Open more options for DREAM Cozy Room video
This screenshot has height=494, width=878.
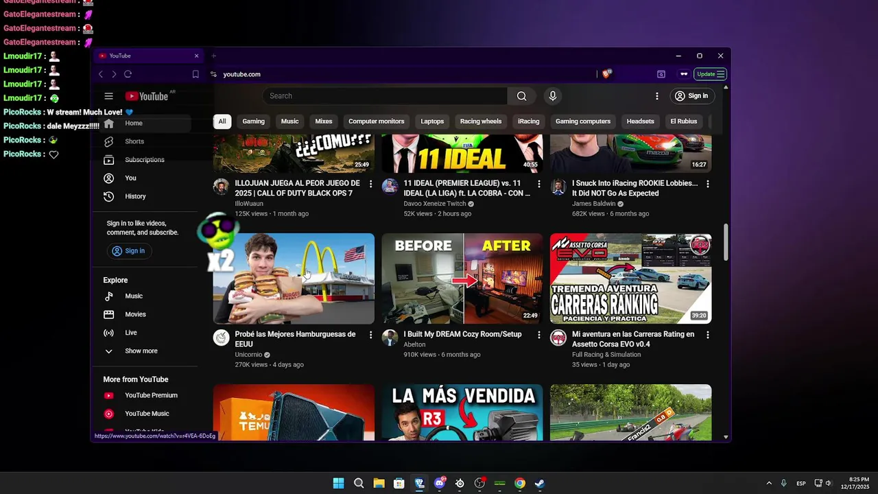(x=538, y=335)
